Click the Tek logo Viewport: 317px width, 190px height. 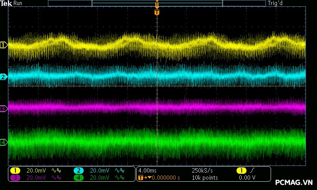click(x=6, y=3)
